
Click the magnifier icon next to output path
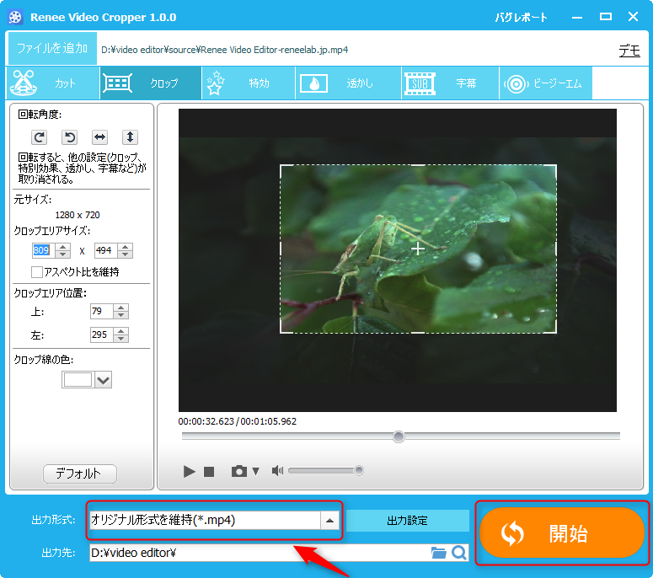459,553
